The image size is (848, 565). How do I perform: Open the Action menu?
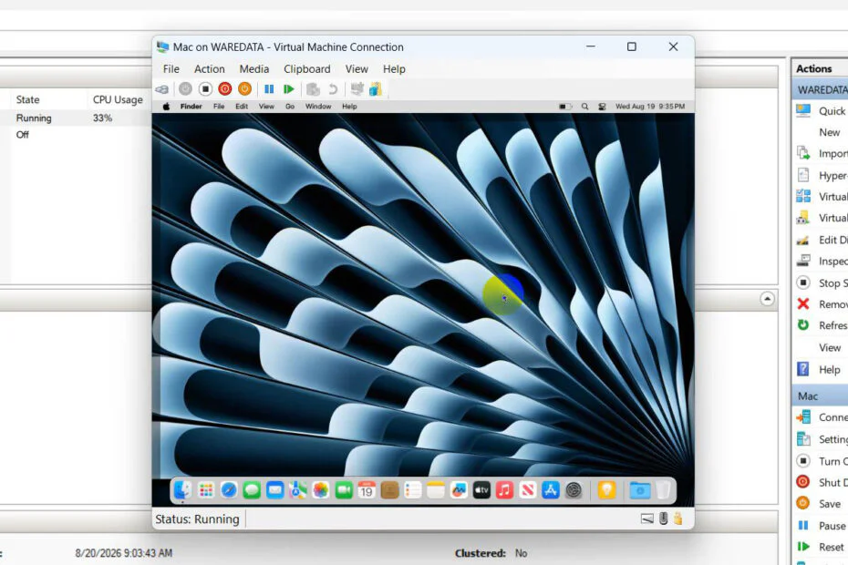(210, 69)
